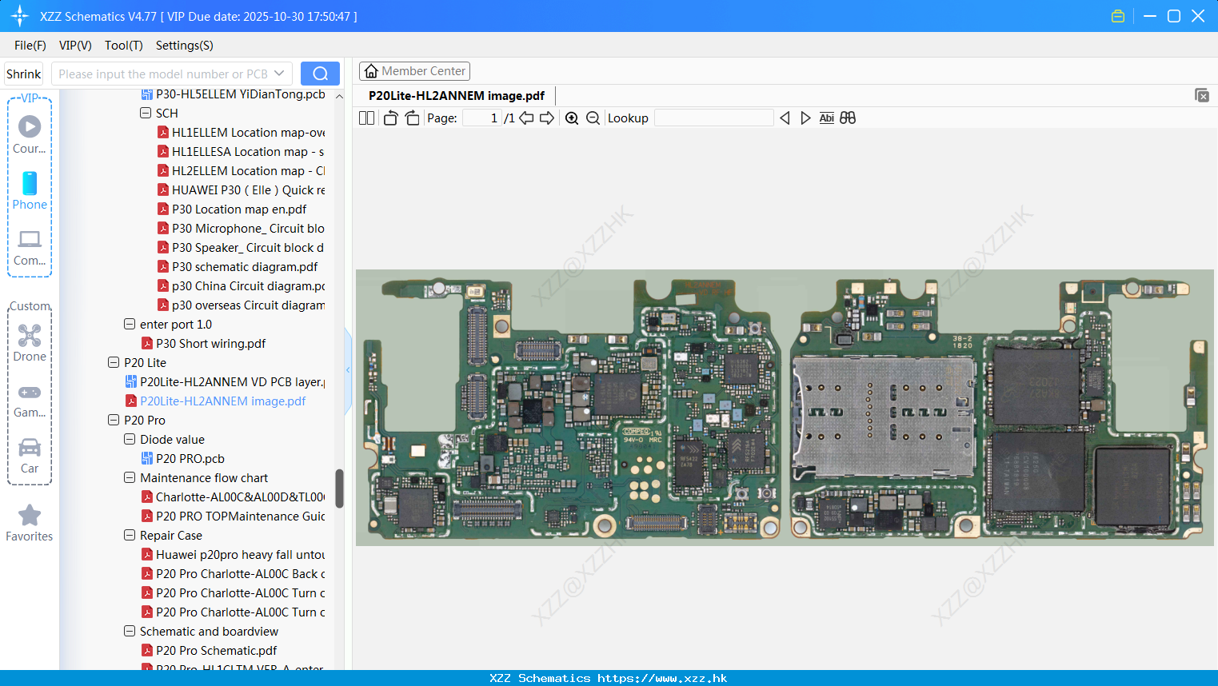Image resolution: width=1218 pixels, height=686 pixels.
Task: Open the Courses section in the sidebar
Action: coord(30,134)
